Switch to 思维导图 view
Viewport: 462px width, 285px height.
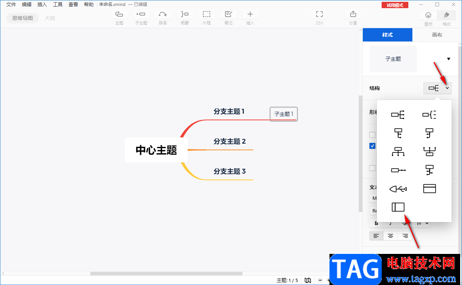(23, 18)
